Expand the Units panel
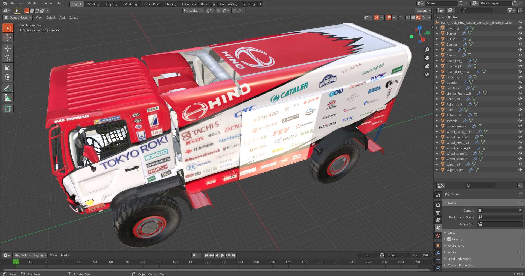This screenshot has width=525, height=276. 451,233
